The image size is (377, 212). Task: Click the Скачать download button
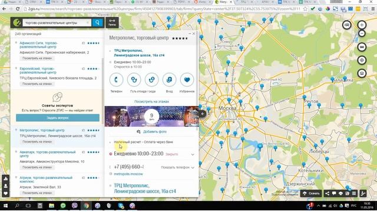coord(311,193)
